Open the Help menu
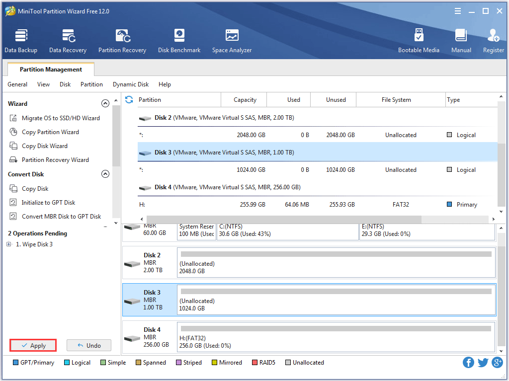The width and height of the screenshot is (509, 381). point(165,84)
